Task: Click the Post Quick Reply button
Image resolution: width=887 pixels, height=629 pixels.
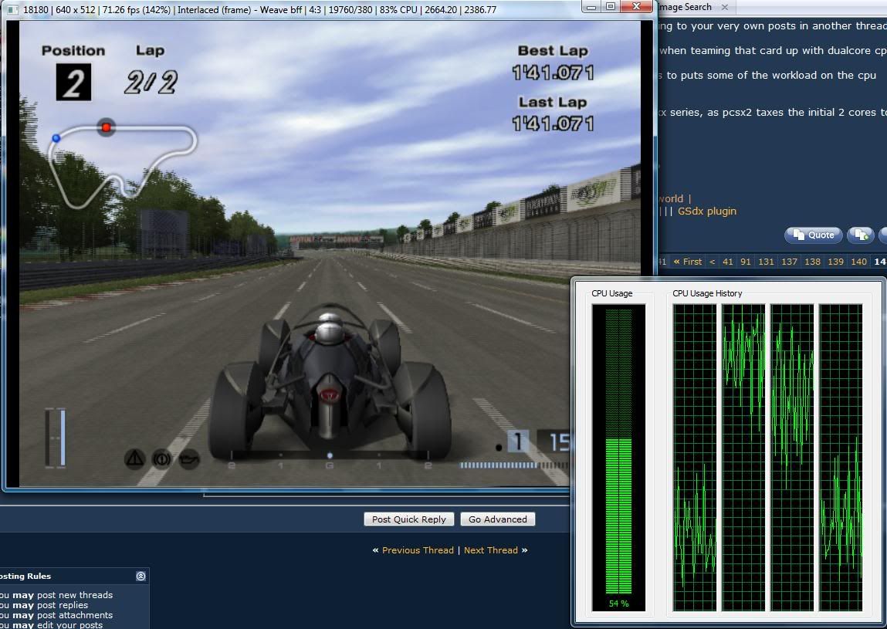Action: click(x=408, y=519)
